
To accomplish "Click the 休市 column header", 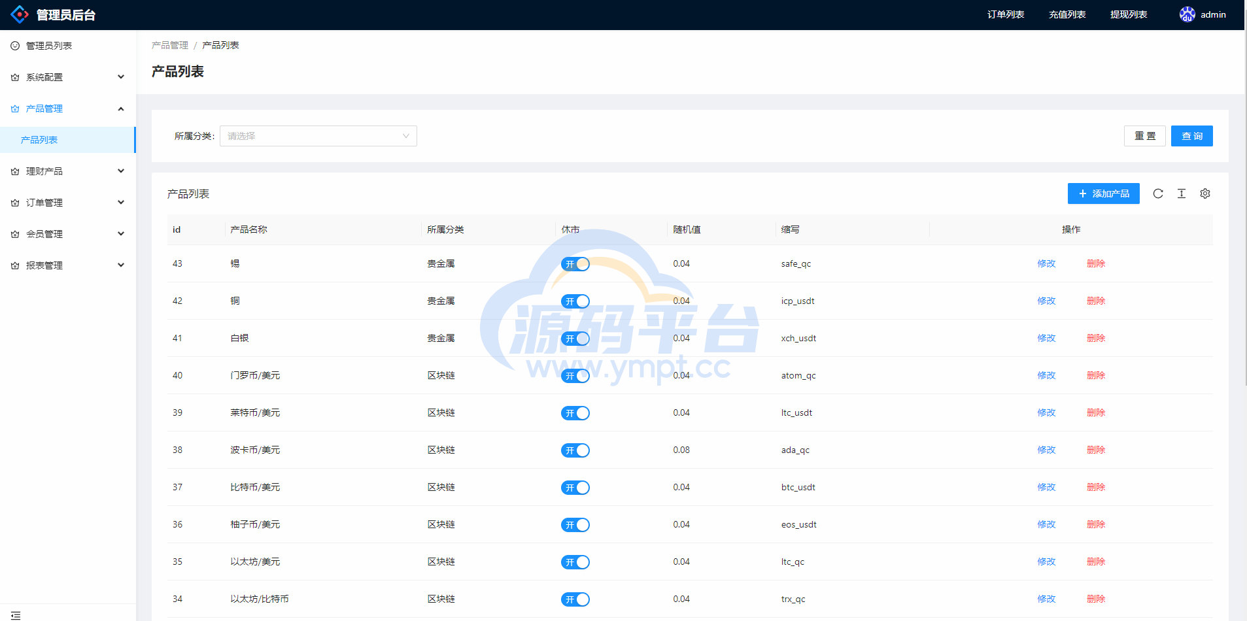I will (570, 229).
